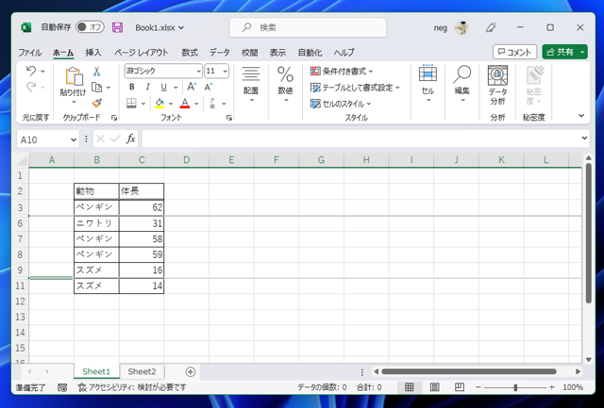Switch to Sheet2 tab
The height and width of the screenshot is (408, 604).
pyautogui.click(x=142, y=371)
